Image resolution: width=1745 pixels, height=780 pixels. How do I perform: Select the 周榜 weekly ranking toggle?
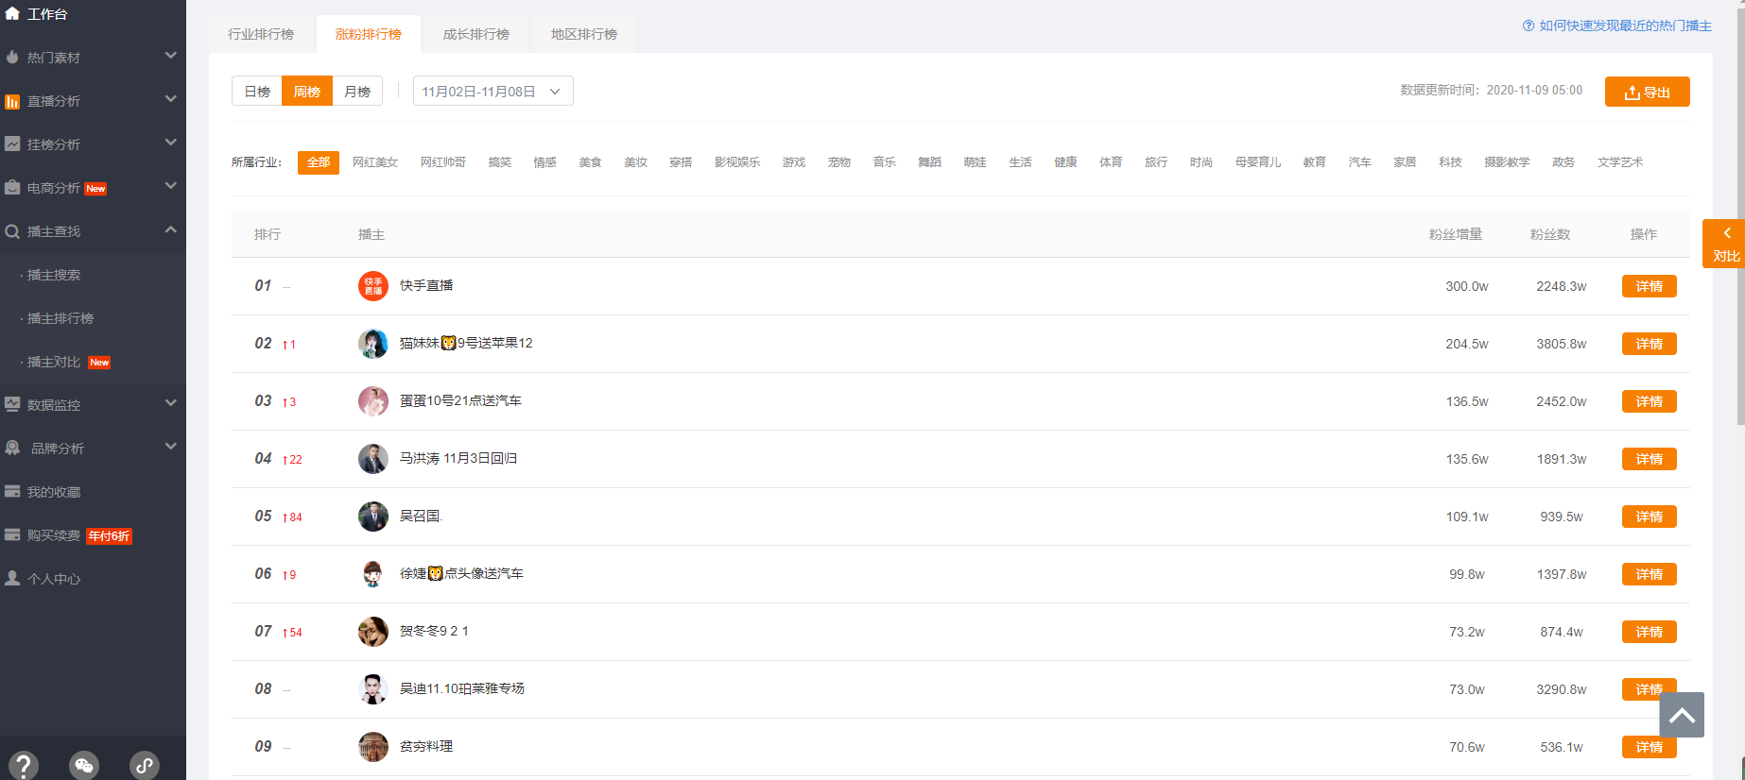(307, 91)
